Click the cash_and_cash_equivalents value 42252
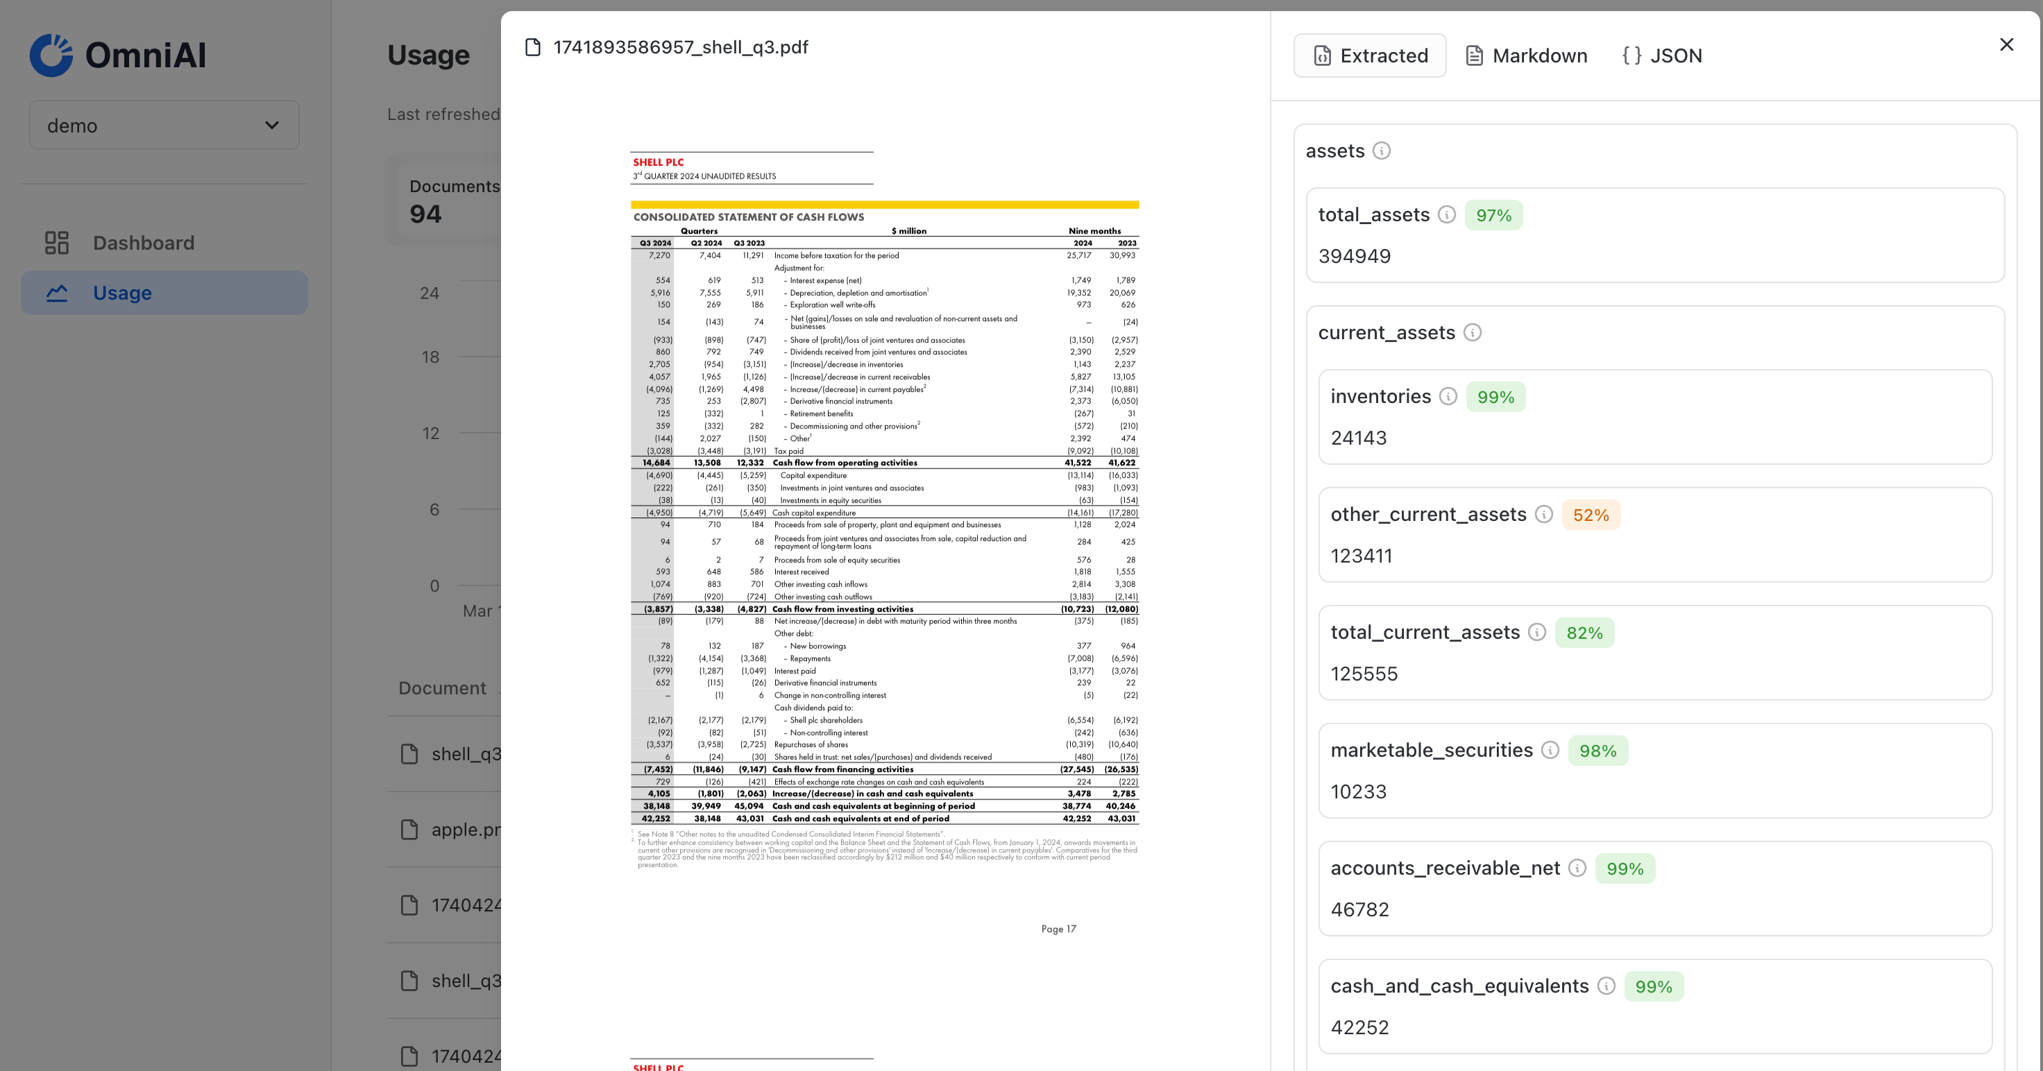 (1360, 1027)
